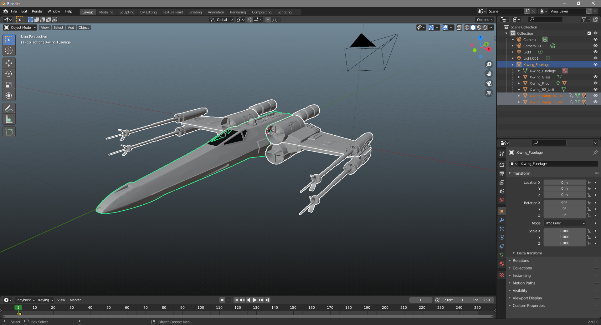The image size is (601, 325).
Task: Expand the X-wing_R2_Unit outliner entry
Action: 519,89
